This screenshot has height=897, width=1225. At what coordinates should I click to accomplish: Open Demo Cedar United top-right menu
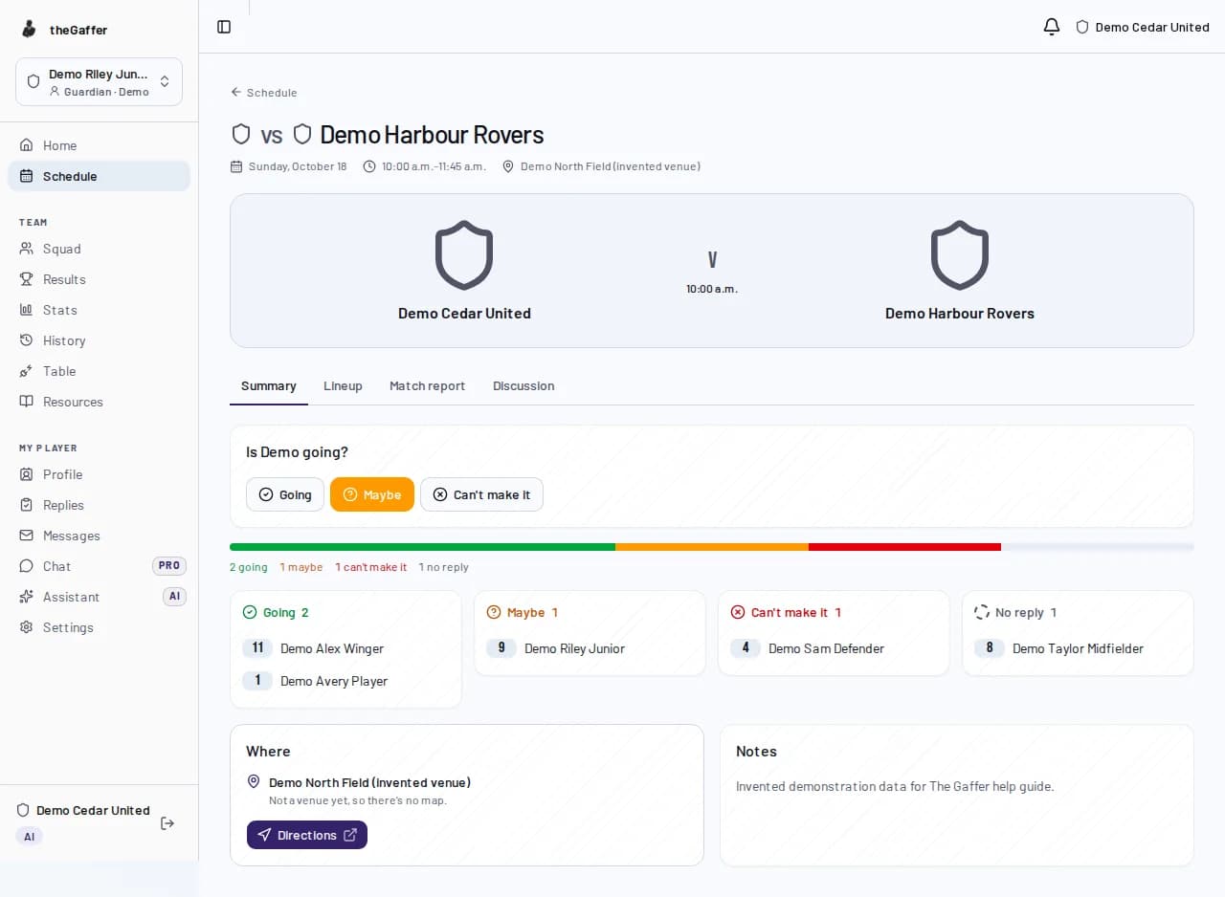[x=1142, y=27]
